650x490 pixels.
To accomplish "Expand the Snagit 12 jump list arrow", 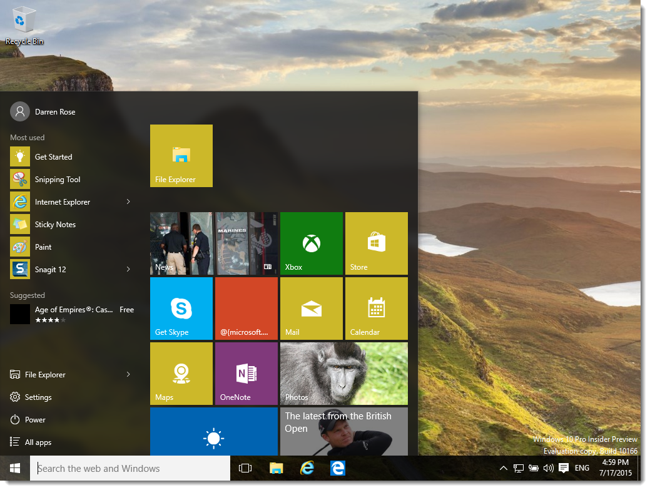I will point(128,269).
